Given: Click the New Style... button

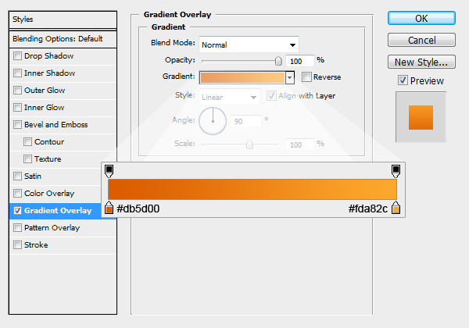Looking at the screenshot, I should click(421, 62).
